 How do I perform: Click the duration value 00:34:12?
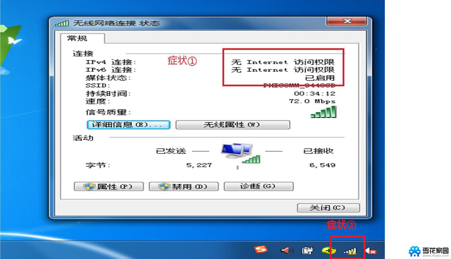point(315,94)
